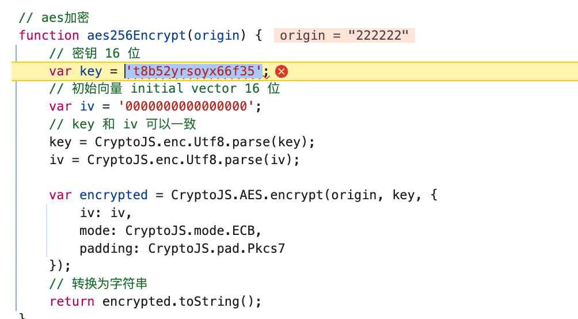Click the "// aes加密" comment
Image resolution: width=578 pixels, height=319 pixels.
pos(54,18)
